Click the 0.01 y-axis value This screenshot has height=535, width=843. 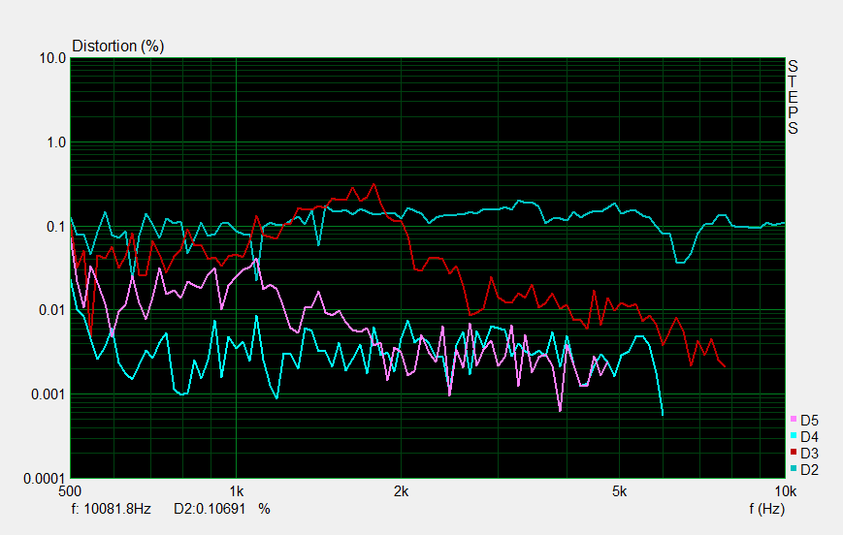click(52, 310)
